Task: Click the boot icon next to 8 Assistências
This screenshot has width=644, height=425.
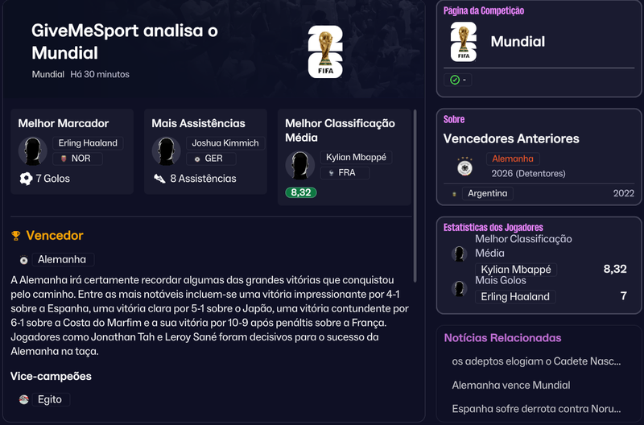Action: click(x=159, y=179)
